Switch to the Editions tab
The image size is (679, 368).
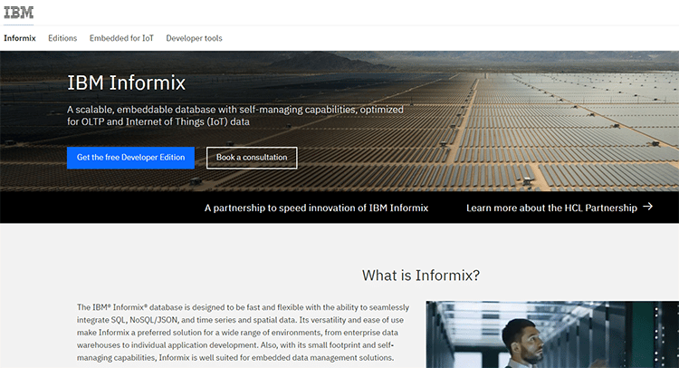click(62, 38)
